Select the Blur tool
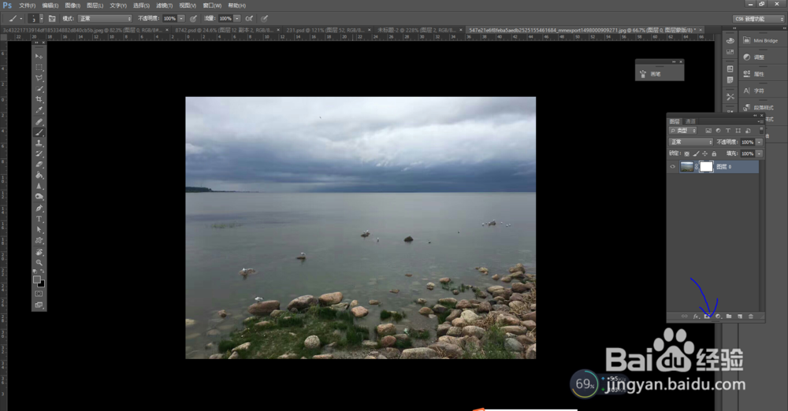 (39, 186)
